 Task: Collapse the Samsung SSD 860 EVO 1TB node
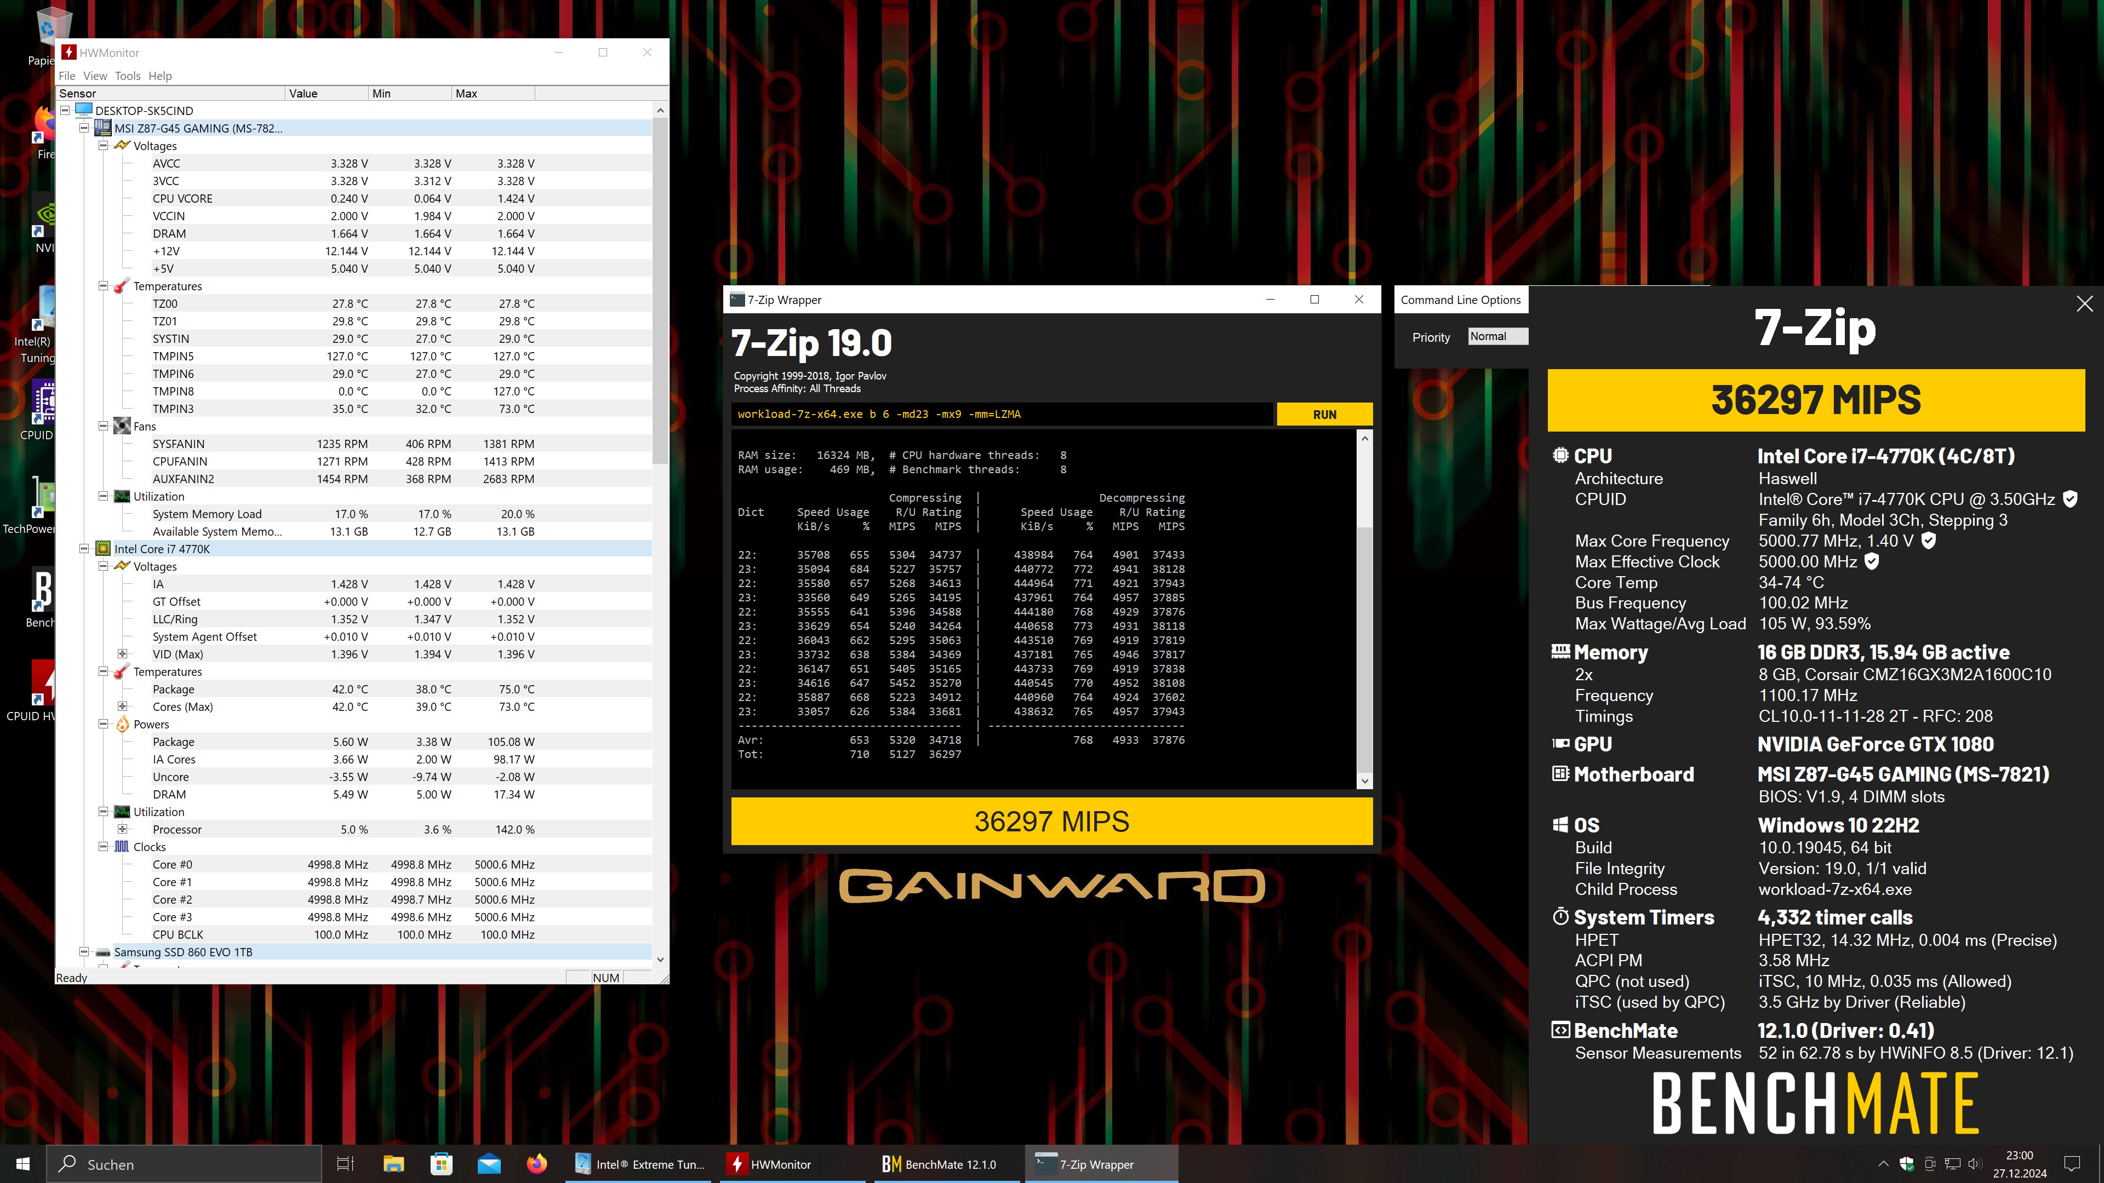(x=83, y=952)
